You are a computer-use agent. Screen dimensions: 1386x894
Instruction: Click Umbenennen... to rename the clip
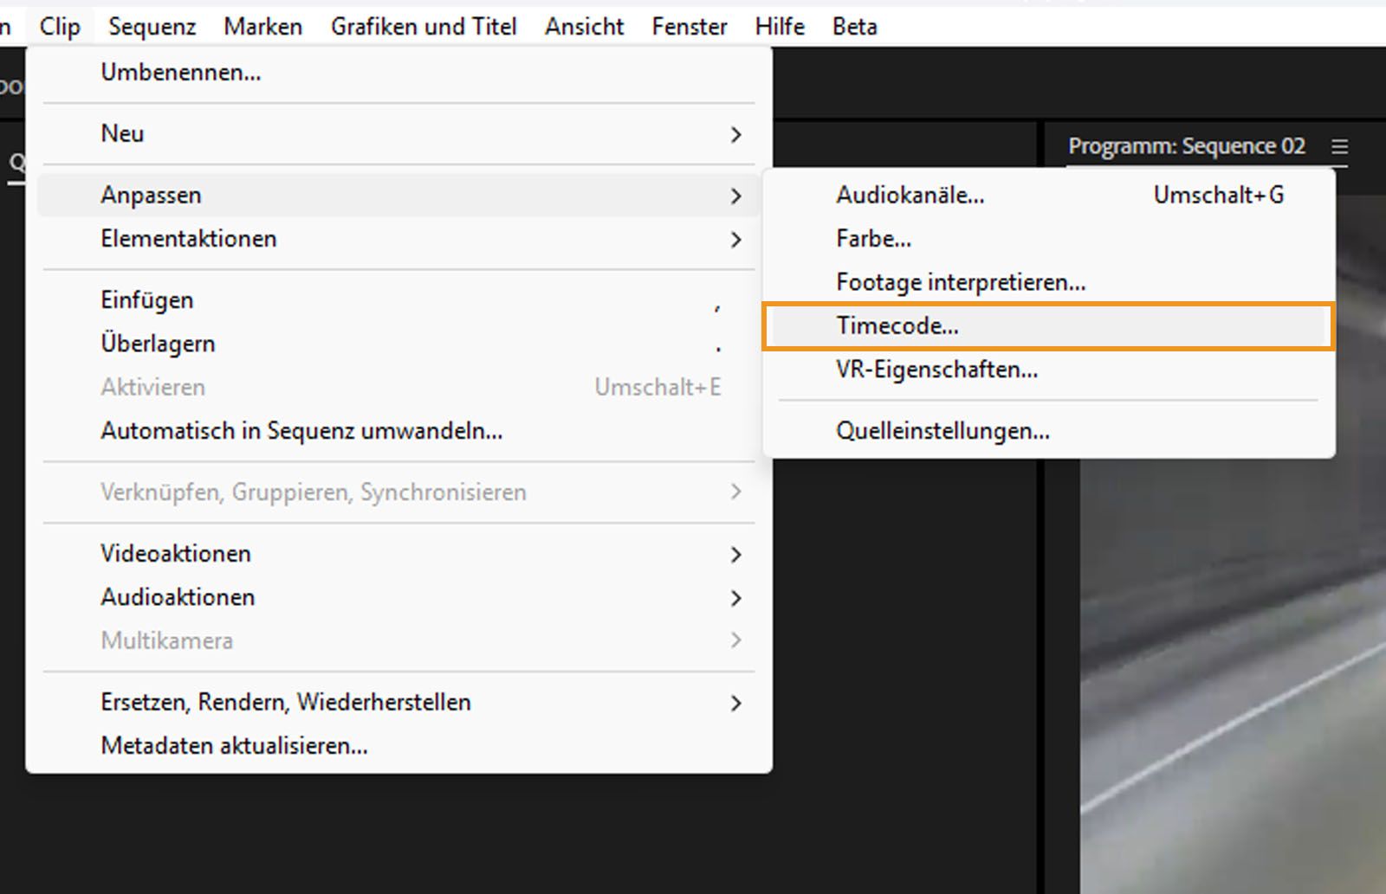[180, 73]
